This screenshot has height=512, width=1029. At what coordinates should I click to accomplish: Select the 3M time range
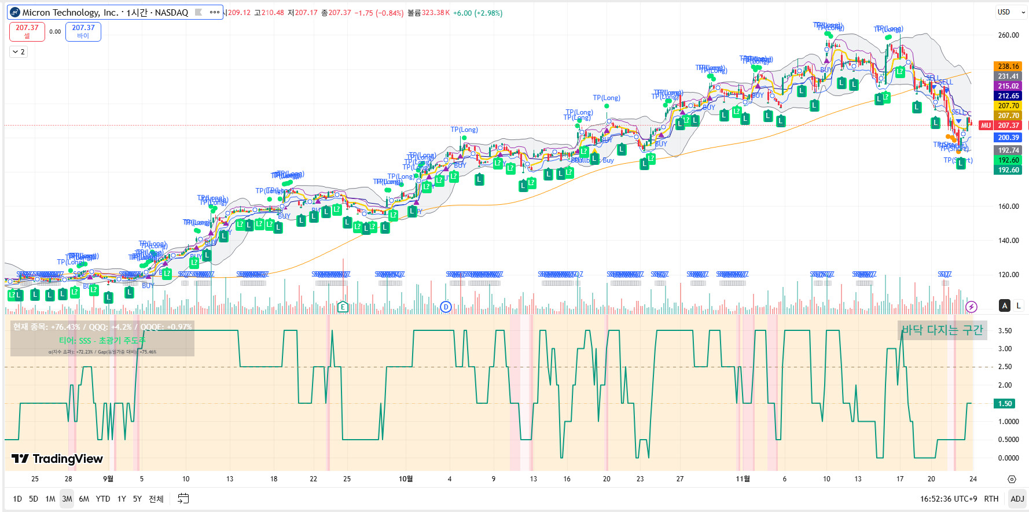click(67, 499)
